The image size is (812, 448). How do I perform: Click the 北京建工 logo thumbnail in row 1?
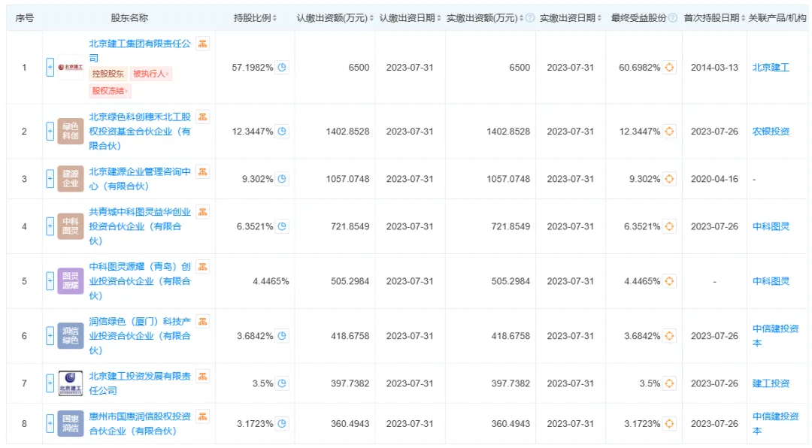click(71, 68)
